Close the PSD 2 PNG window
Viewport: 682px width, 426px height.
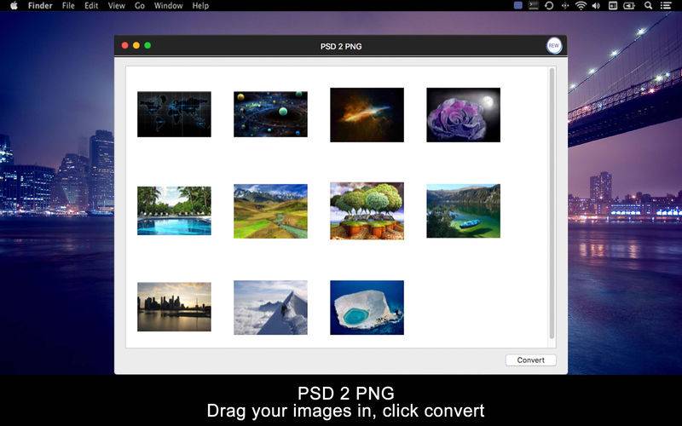coord(124,45)
